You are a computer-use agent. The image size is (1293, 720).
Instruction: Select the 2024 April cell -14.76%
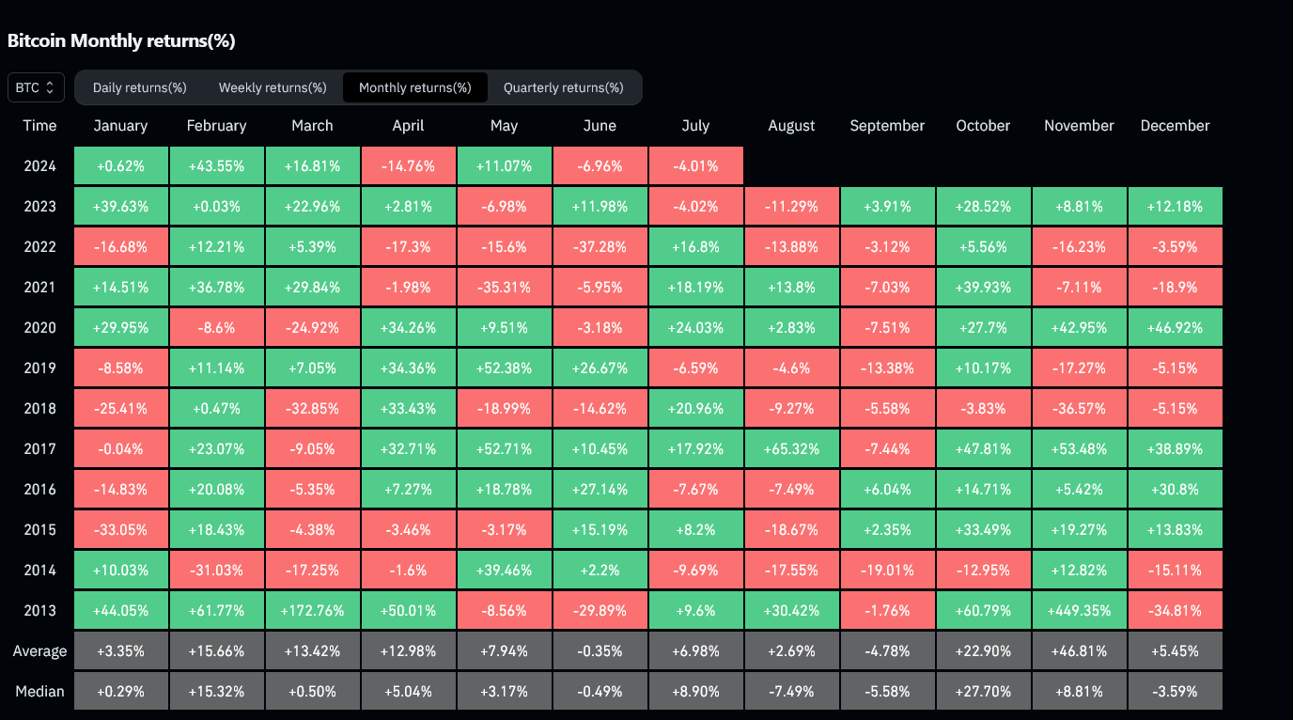408,165
